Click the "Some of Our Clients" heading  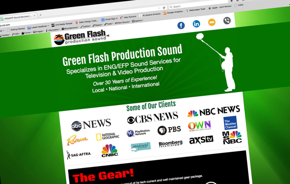point(151,106)
